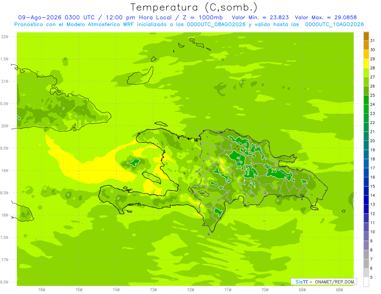Click the legend scale number 10
381x294 pixels.
click(372, 232)
